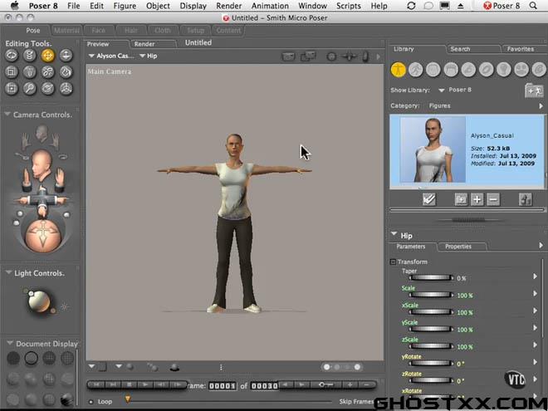Click the Move XZ crossed-arms camera control
This screenshot has height=411, width=548.
click(42, 200)
